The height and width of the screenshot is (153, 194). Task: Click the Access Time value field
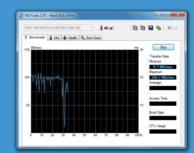(163, 104)
